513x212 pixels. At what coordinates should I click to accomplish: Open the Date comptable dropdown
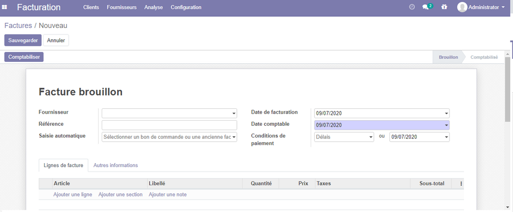(446, 125)
